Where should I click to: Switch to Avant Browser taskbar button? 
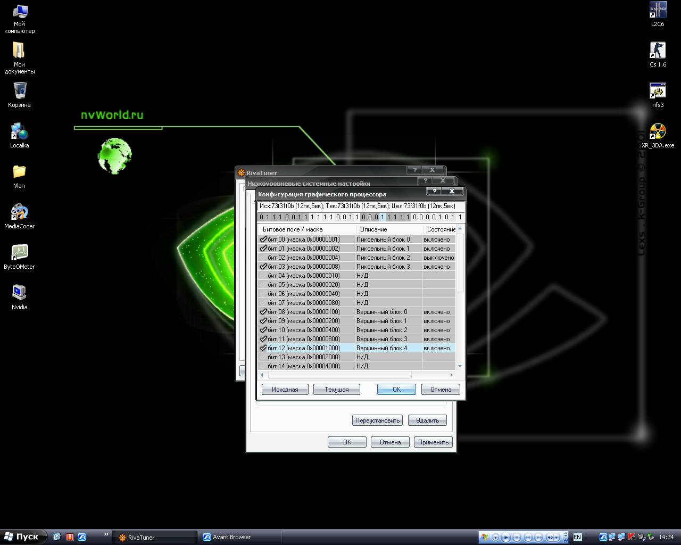tap(240, 538)
